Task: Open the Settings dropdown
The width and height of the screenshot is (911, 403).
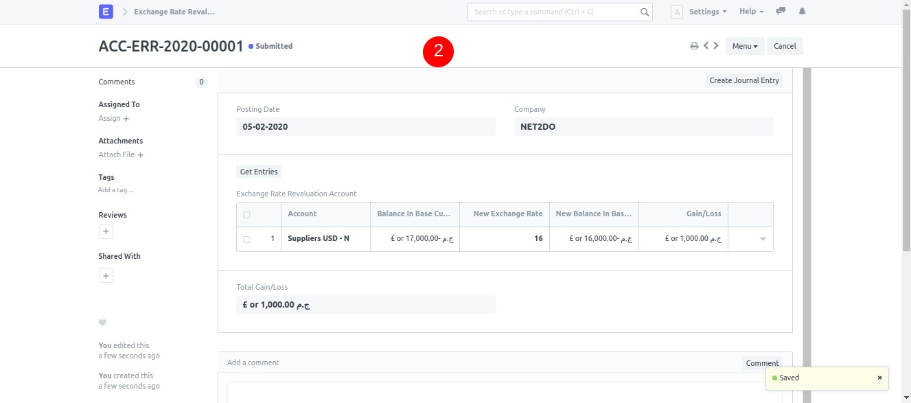Action: point(708,12)
